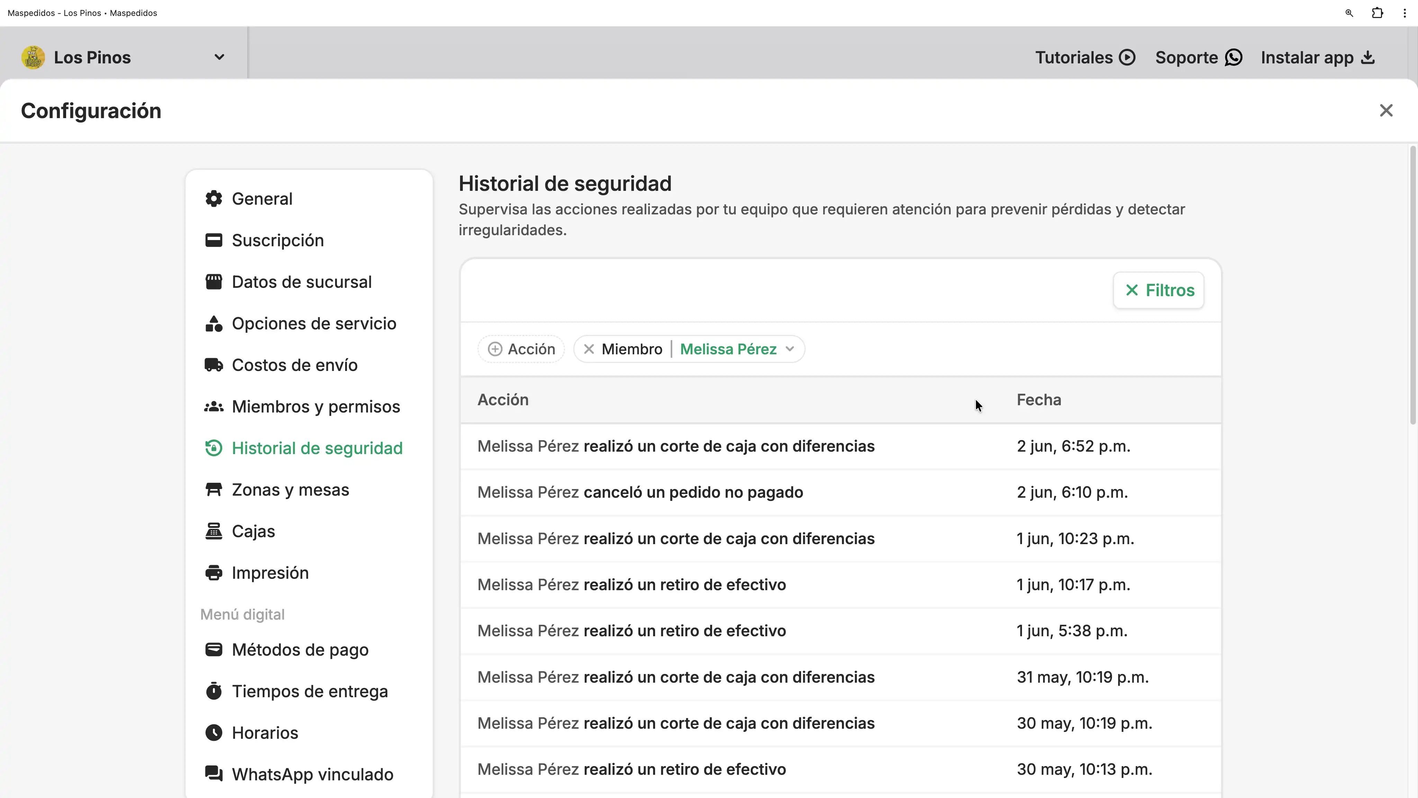Click the Fecha column header
The height and width of the screenshot is (798, 1418).
pyautogui.click(x=1039, y=400)
